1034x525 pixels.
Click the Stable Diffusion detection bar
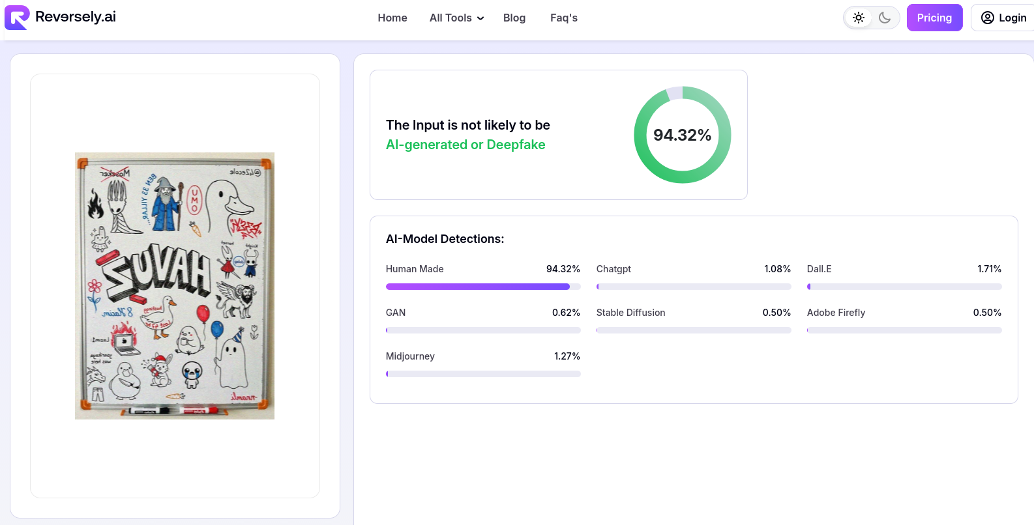694,330
